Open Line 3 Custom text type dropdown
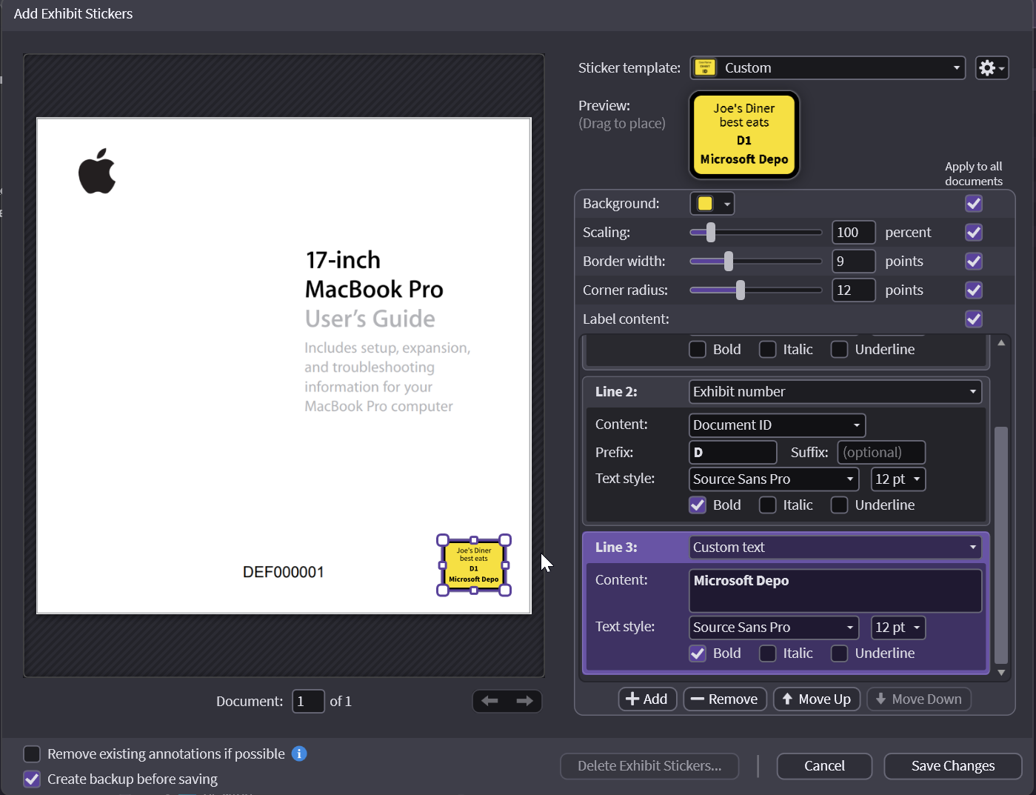Viewport: 1036px width, 795px height. tap(835, 548)
